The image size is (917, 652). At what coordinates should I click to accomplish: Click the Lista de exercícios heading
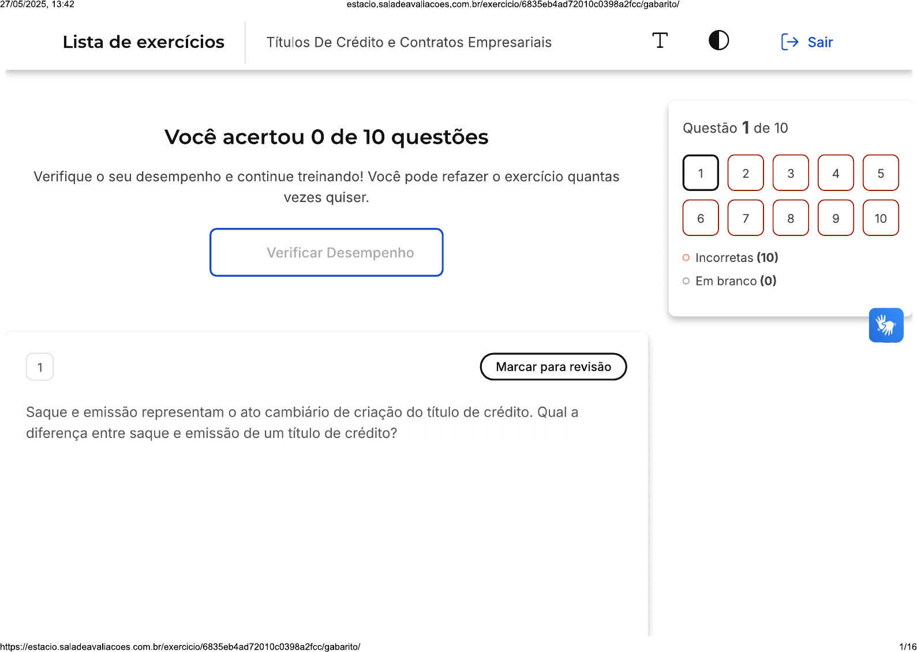click(144, 42)
